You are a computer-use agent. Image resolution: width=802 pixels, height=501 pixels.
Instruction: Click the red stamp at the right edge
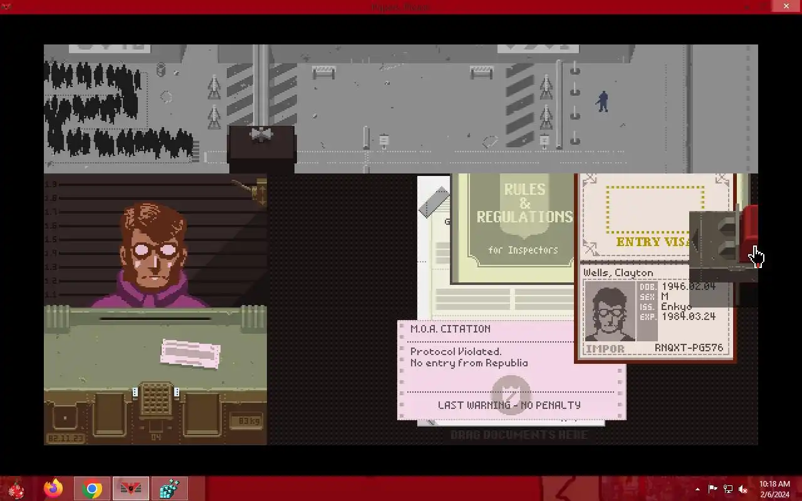pyautogui.click(x=749, y=234)
